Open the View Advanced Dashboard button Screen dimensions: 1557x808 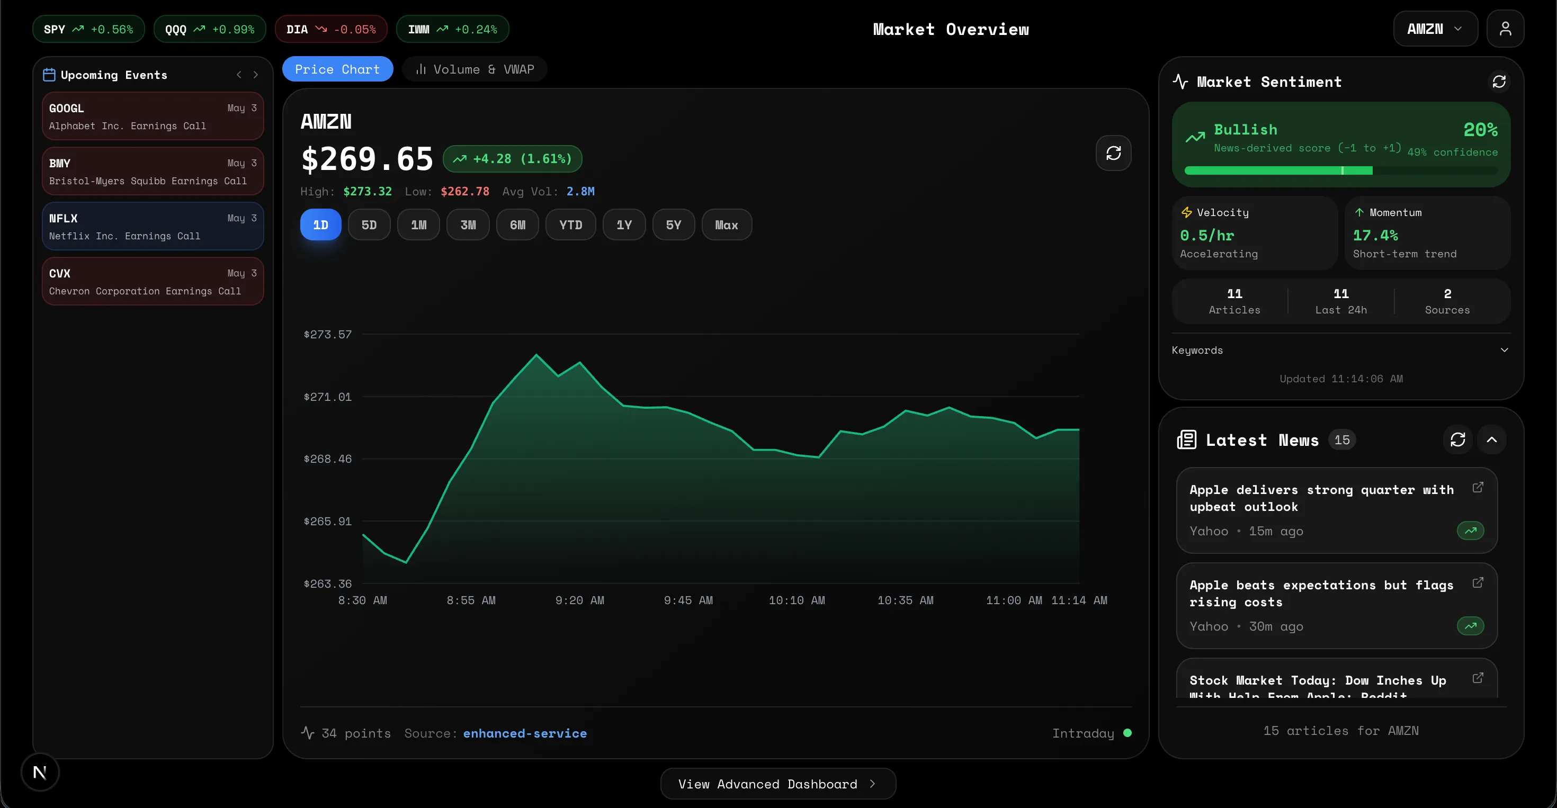point(778,784)
